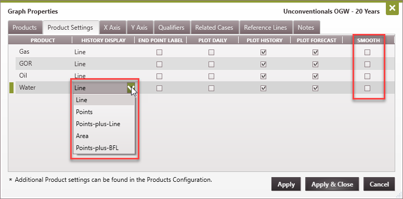Click GOR history display Line cell

103,64
